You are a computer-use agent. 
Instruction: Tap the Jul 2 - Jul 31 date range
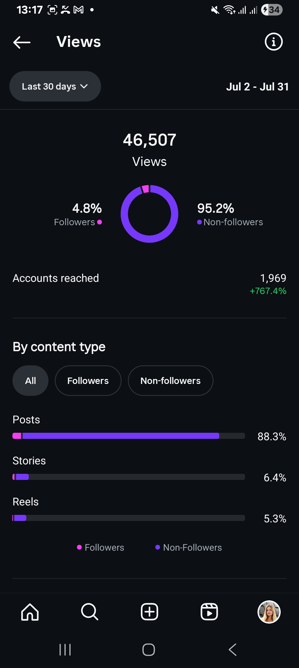(257, 87)
